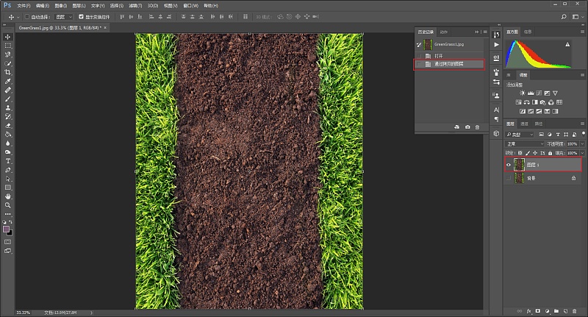This screenshot has height=317, width=588.
Task: Create new snapshot in History panel
Action: 467,127
